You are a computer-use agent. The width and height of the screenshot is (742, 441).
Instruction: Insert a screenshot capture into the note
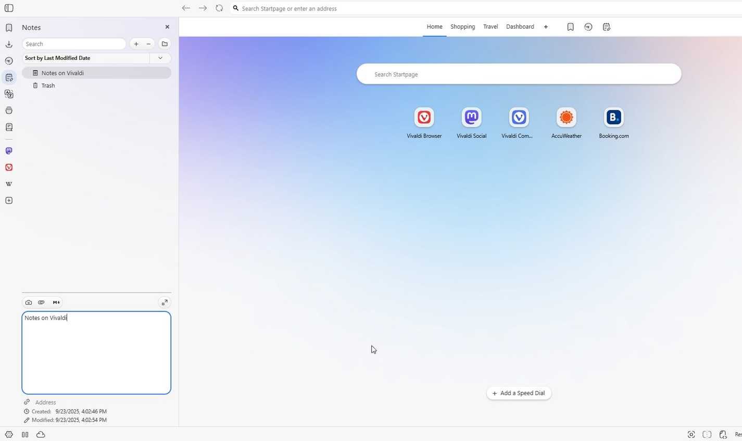[x=29, y=302]
